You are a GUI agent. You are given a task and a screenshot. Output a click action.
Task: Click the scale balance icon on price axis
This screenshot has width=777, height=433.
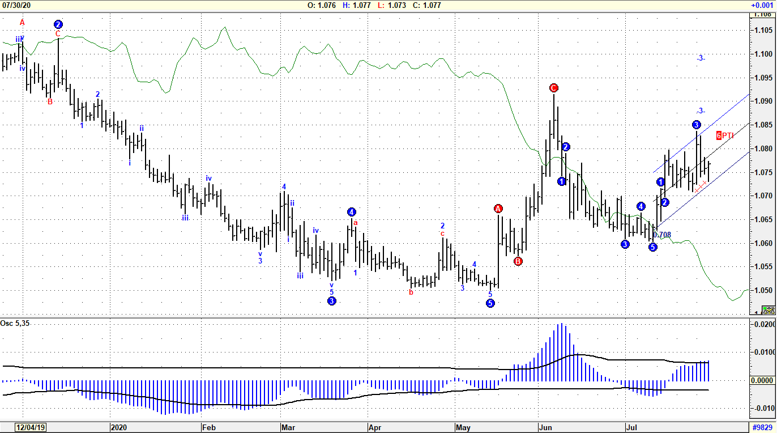[x=768, y=310]
